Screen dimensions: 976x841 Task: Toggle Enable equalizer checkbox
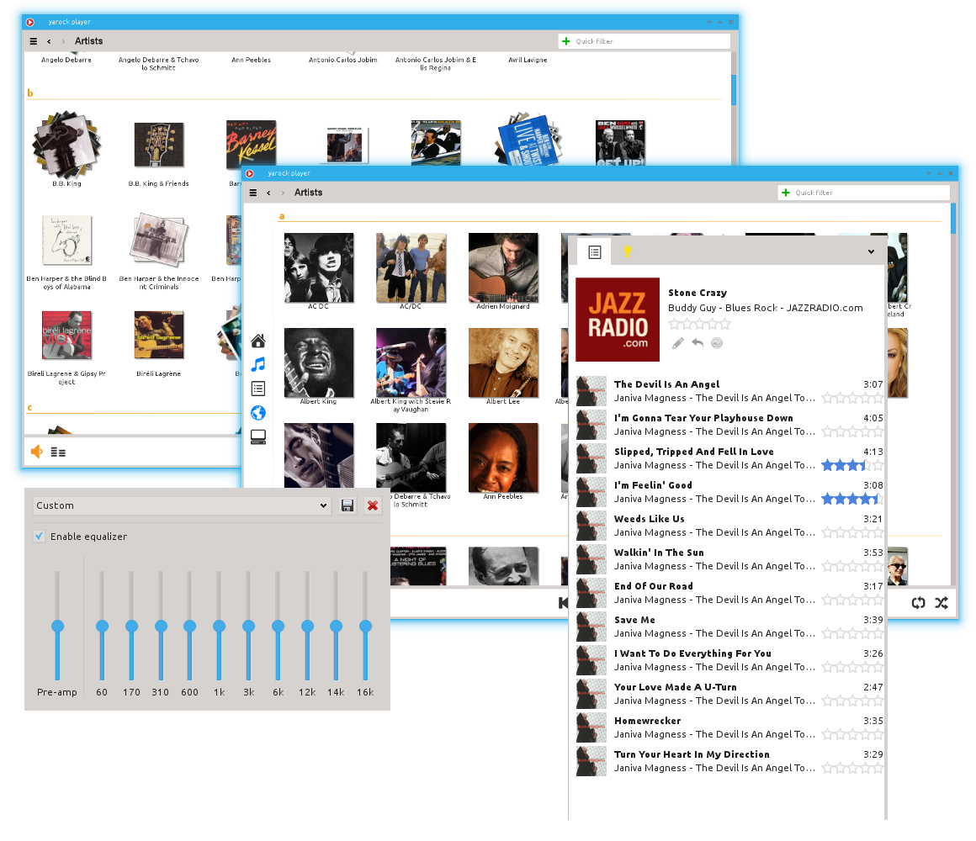click(x=40, y=537)
